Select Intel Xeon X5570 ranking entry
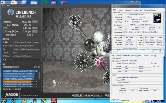Screen dimensions: 166x103 20,76
